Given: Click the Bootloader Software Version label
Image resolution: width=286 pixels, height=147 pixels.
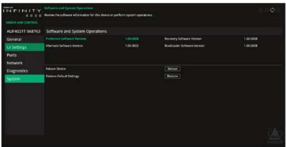Looking at the screenshot, I should 184,46.
